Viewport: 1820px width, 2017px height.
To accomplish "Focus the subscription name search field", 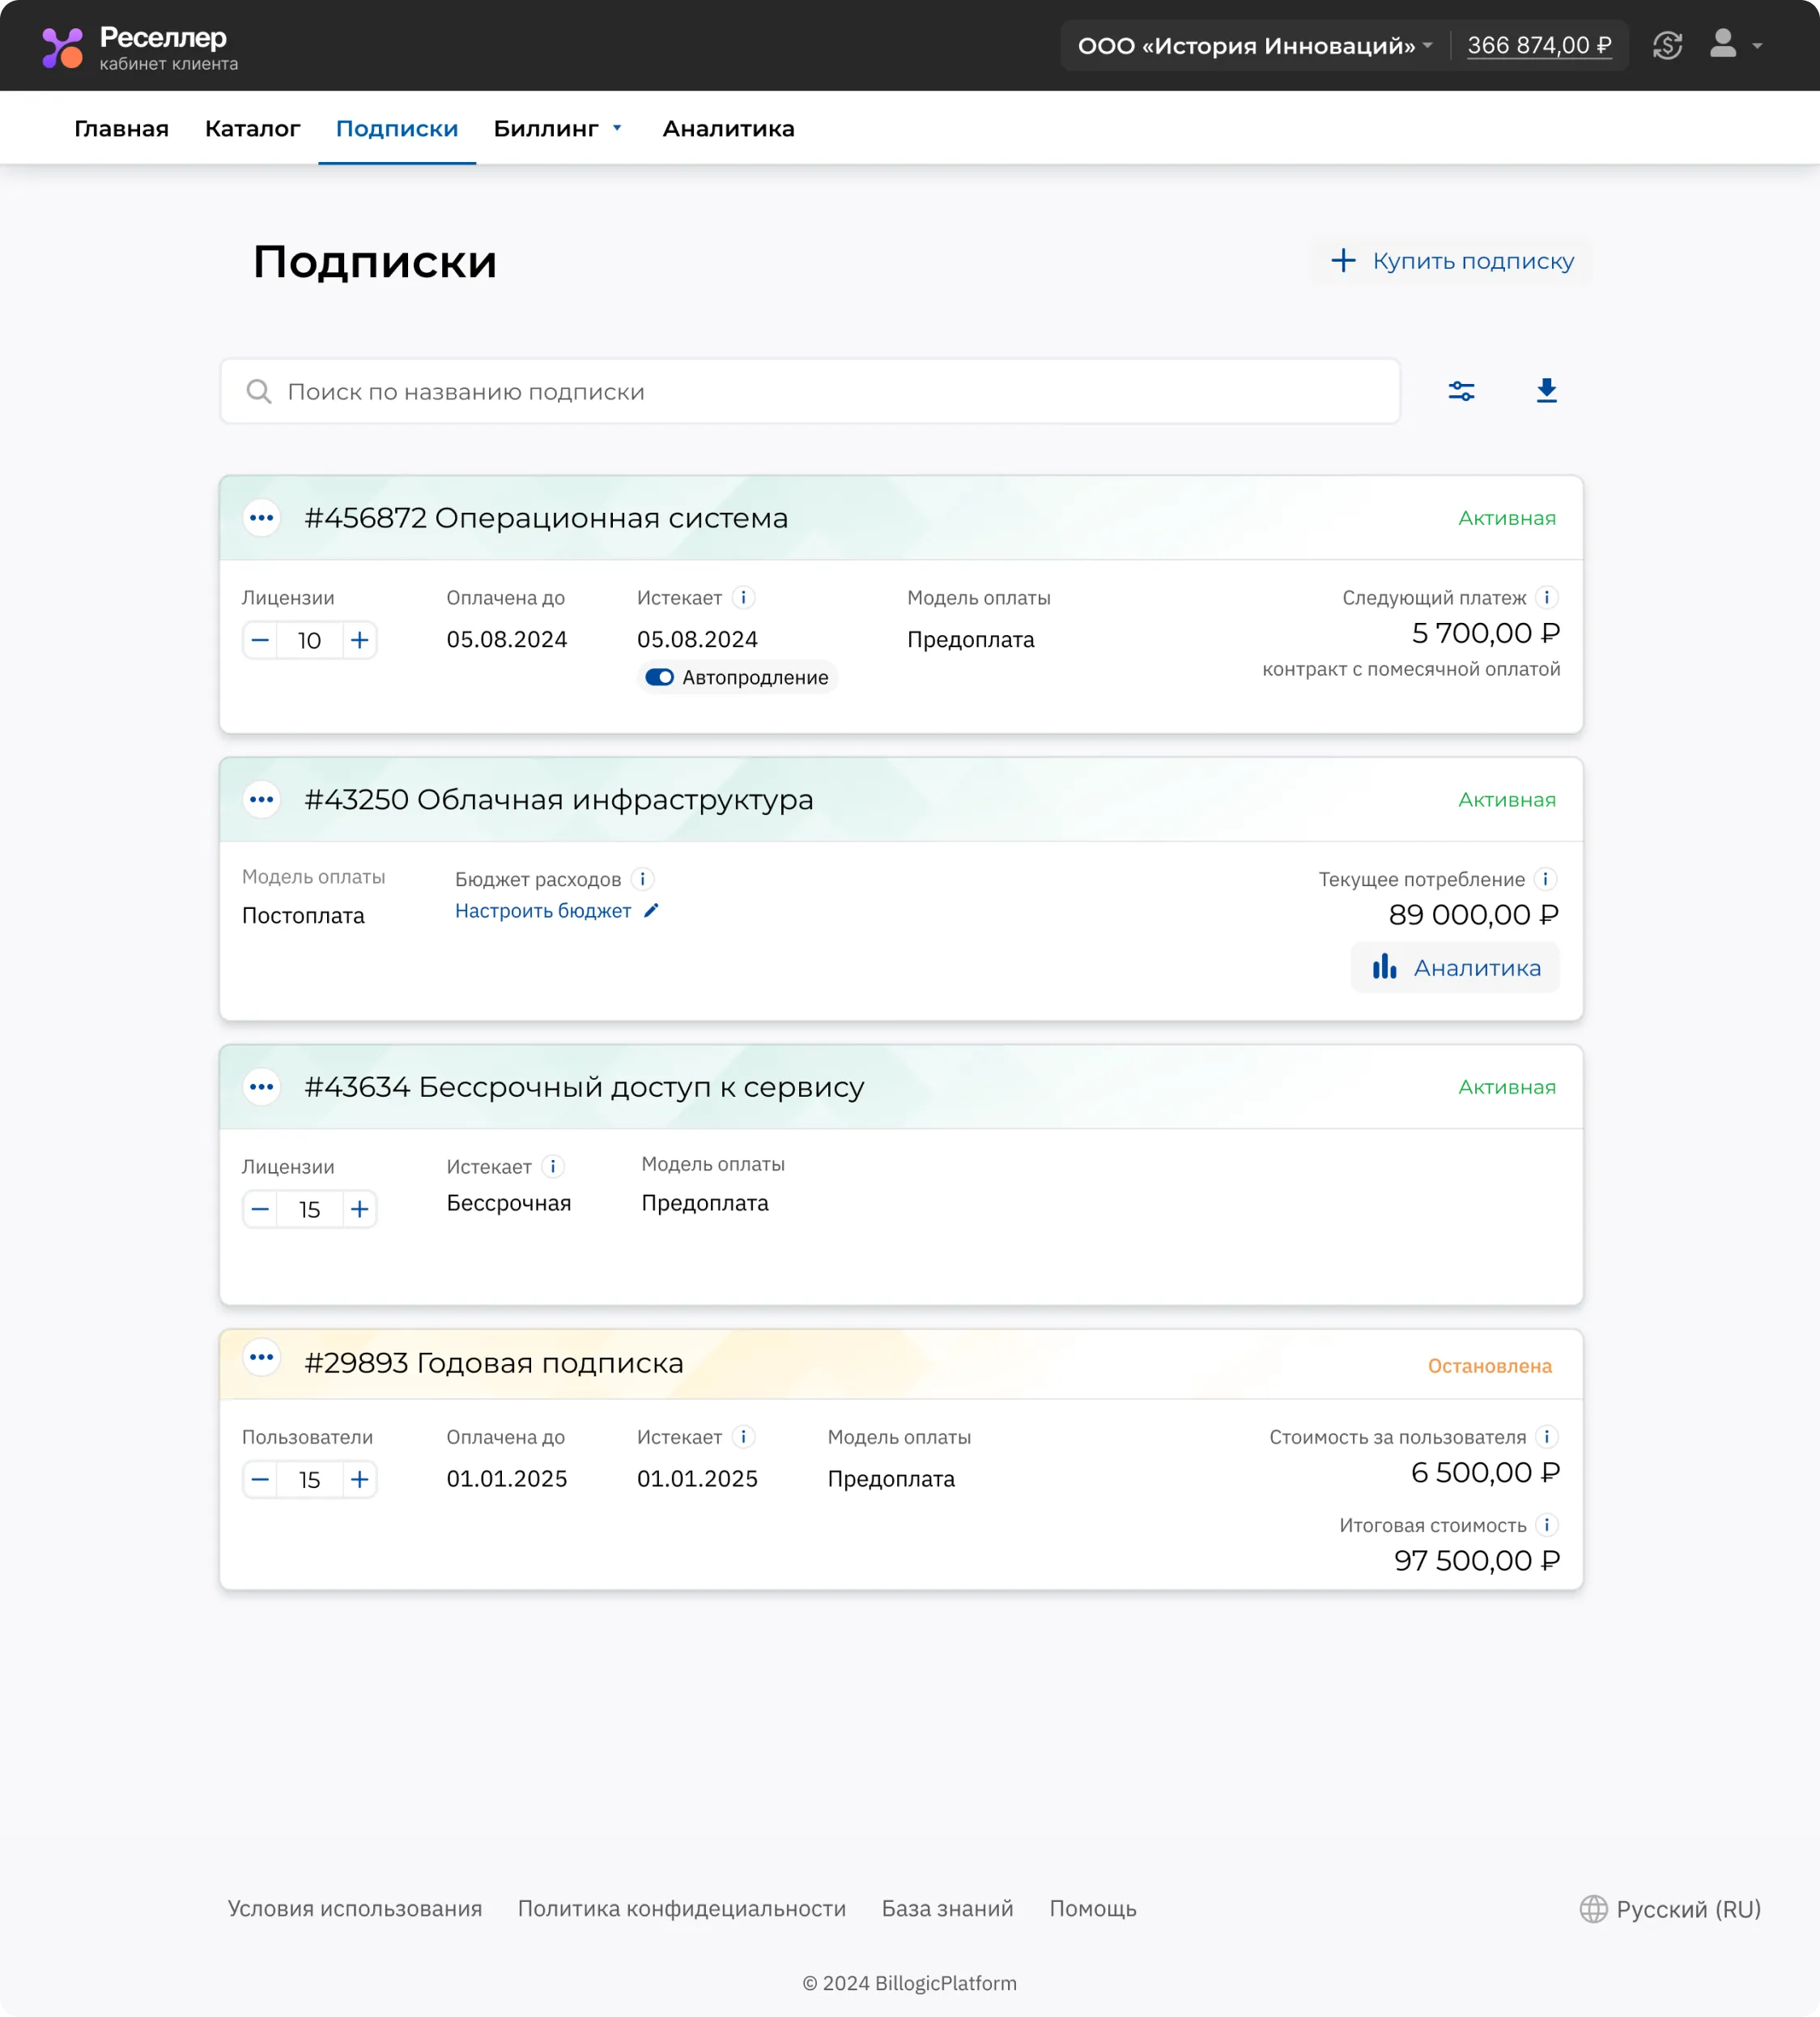I will [x=810, y=392].
